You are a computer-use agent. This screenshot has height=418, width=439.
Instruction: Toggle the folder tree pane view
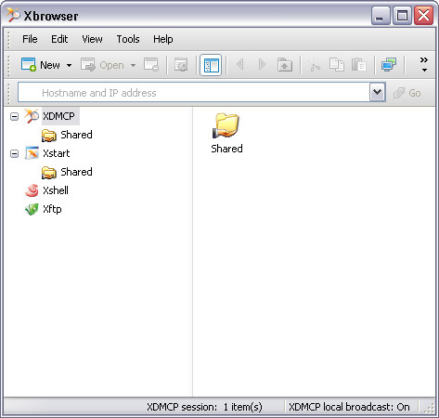tap(211, 65)
